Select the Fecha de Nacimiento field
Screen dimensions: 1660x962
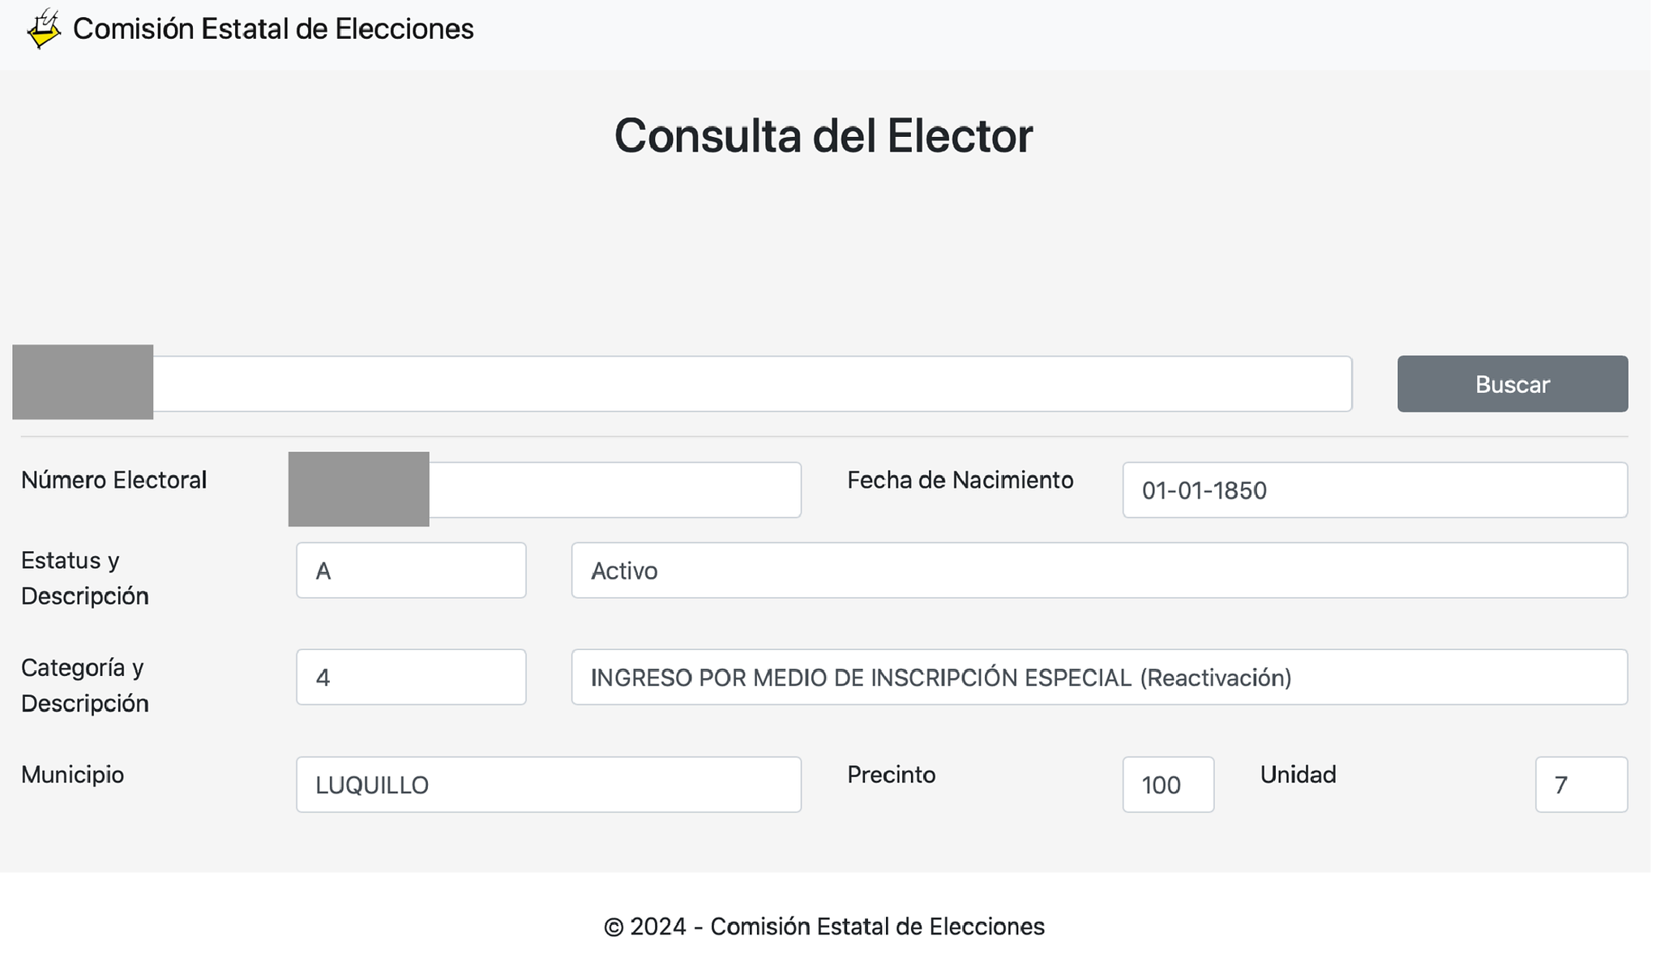tap(1374, 490)
